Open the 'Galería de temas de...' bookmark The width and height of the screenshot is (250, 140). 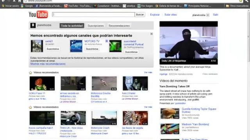pyautogui.click(x=168, y=6)
